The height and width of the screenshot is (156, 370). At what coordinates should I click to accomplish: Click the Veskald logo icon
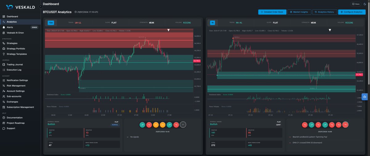(9, 6)
